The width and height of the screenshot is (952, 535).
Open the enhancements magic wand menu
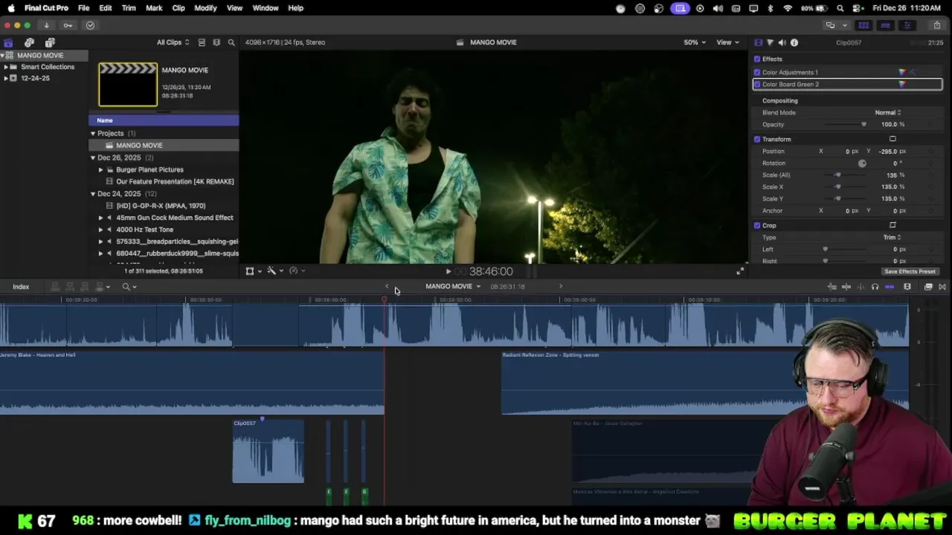tap(274, 271)
